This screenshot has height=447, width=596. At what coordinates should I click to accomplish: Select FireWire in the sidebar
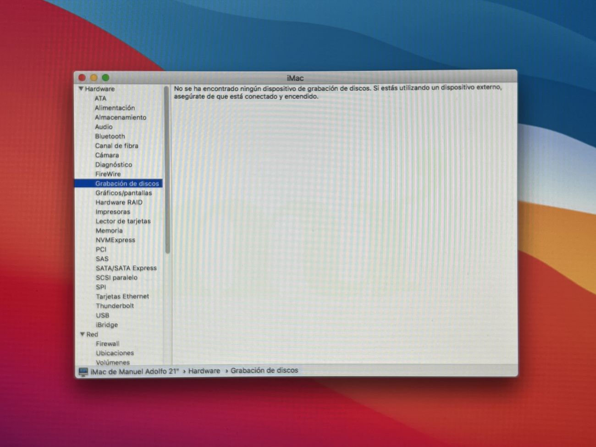[108, 174]
